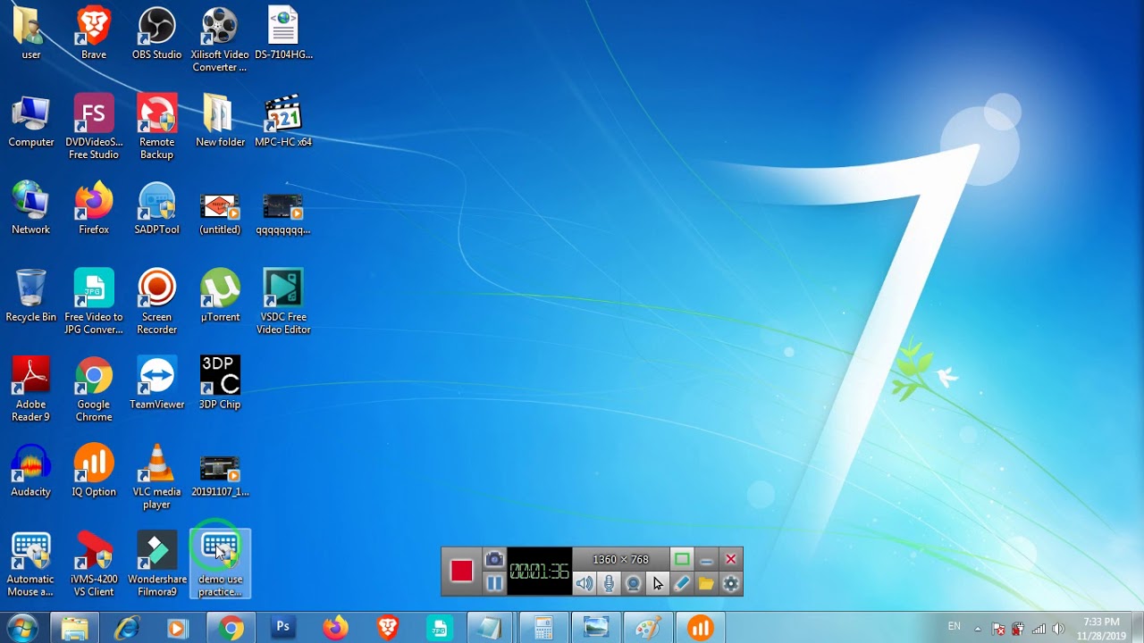Select the VLC media player shortcut

click(156, 477)
